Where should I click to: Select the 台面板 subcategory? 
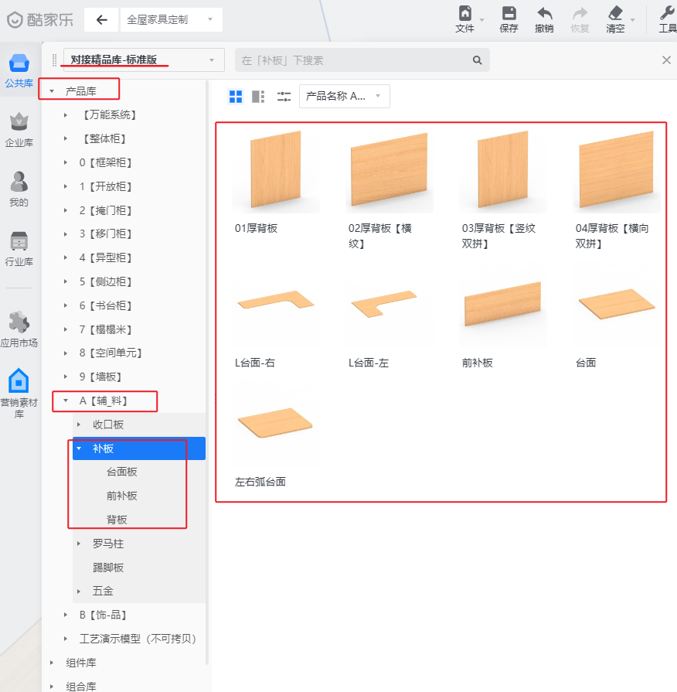click(122, 472)
